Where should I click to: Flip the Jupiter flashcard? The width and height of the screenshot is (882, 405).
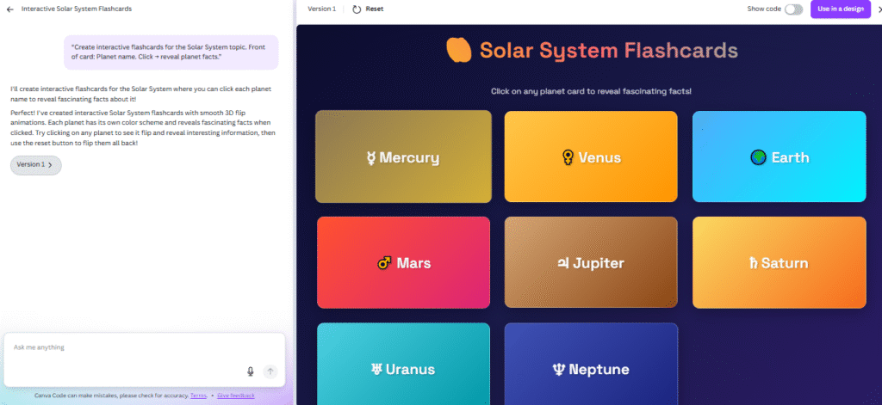[591, 262]
